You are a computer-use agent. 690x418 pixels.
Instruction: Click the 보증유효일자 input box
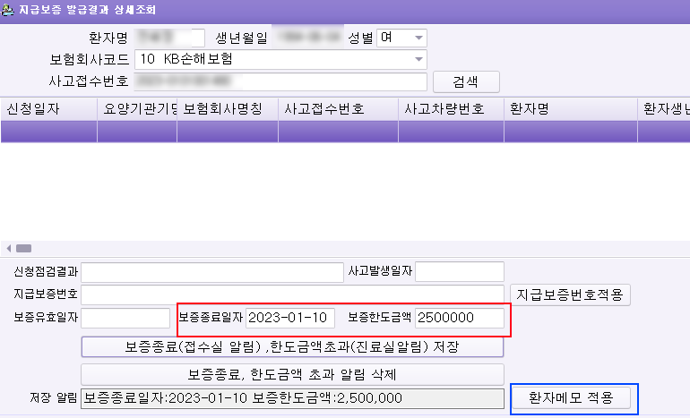(125, 318)
